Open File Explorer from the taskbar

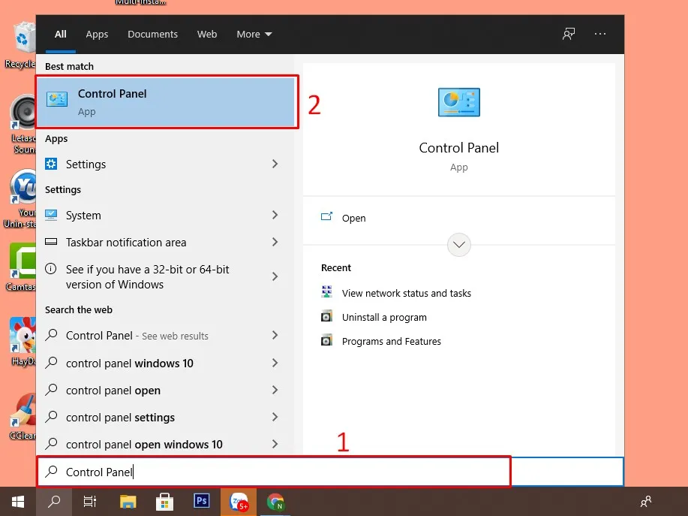(x=127, y=502)
